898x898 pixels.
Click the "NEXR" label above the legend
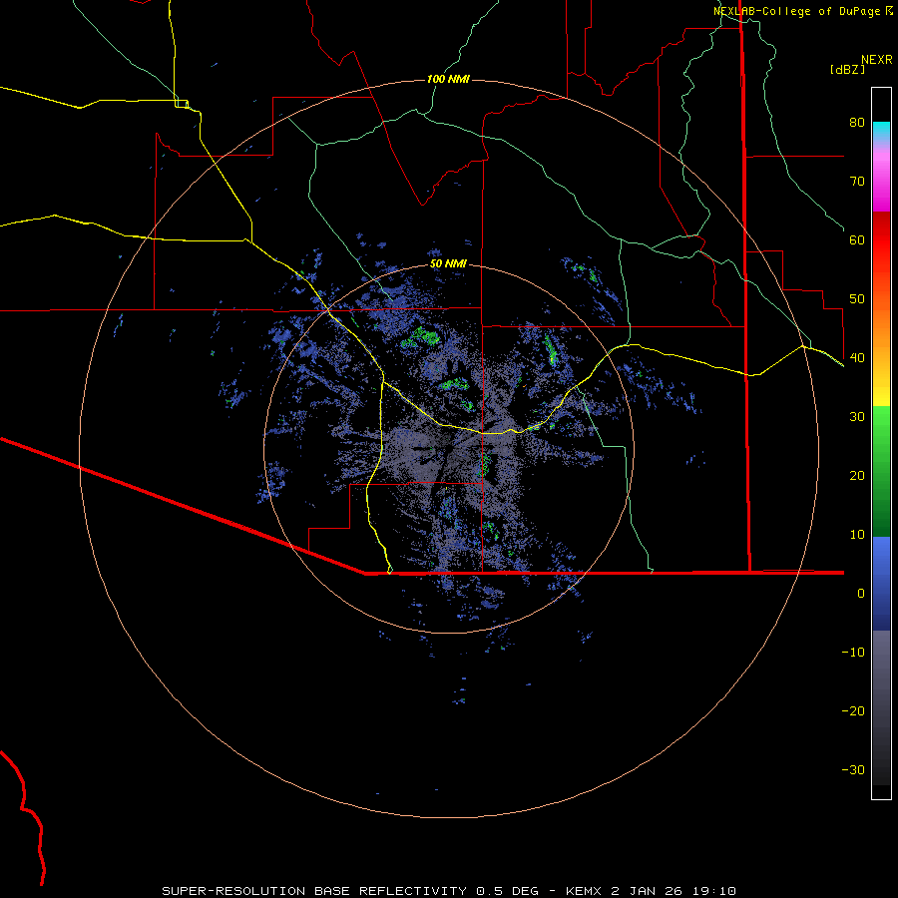[x=876, y=60]
